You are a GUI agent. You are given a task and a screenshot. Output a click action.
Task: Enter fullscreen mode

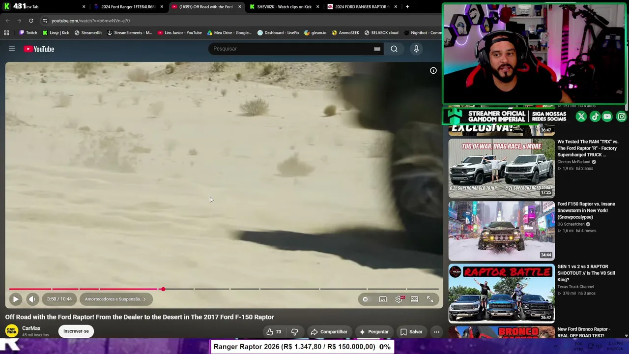tap(430, 299)
